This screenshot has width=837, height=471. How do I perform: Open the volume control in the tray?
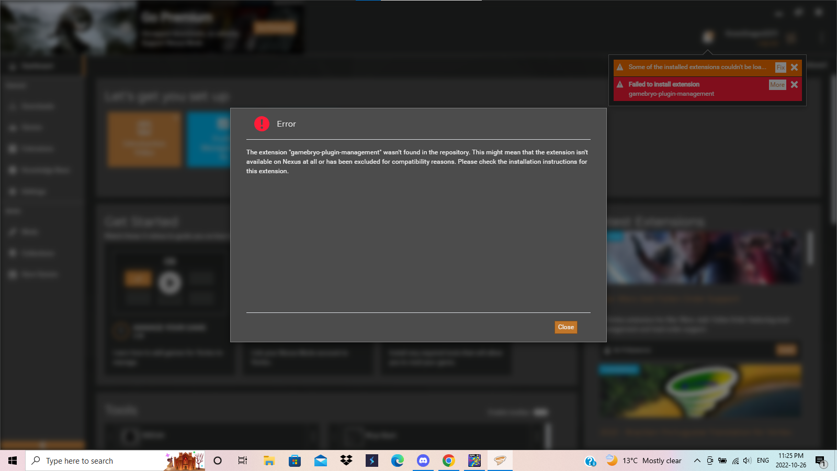pyautogui.click(x=747, y=461)
